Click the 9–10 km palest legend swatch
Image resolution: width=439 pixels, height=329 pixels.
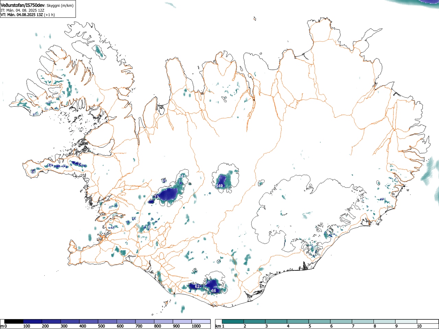coord(406,321)
